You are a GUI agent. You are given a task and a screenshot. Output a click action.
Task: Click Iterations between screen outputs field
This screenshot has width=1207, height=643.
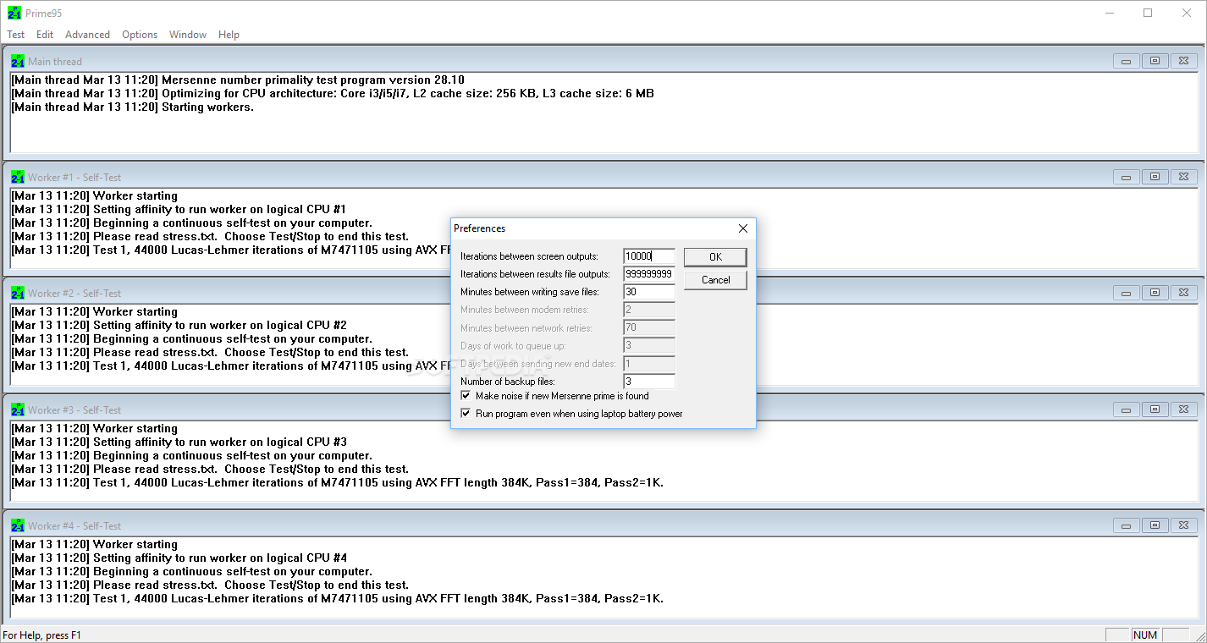pyautogui.click(x=649, y=256)
